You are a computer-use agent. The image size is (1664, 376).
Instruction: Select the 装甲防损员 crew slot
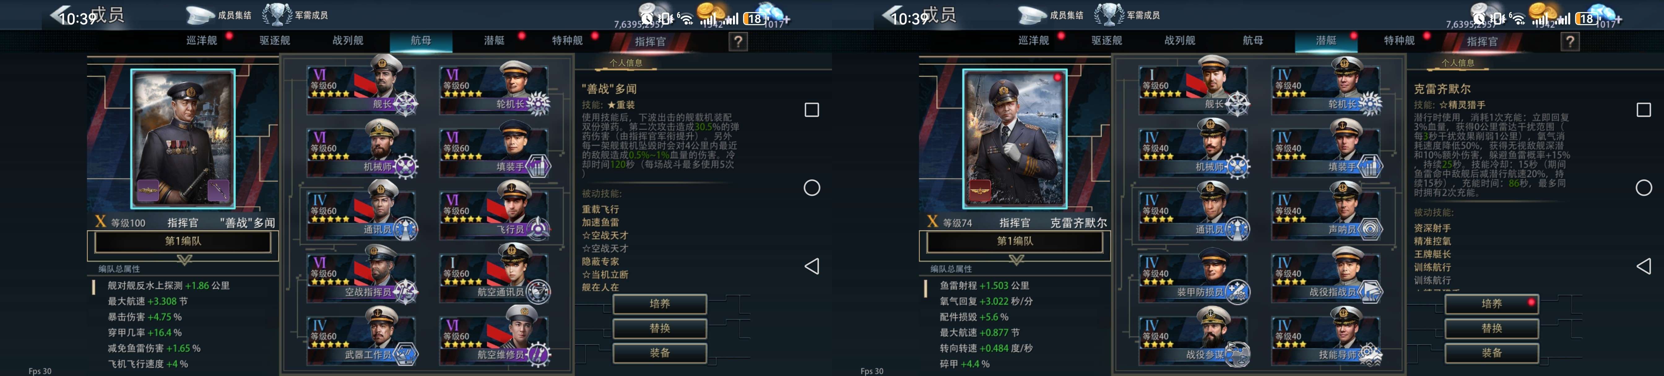(1194, 274)
